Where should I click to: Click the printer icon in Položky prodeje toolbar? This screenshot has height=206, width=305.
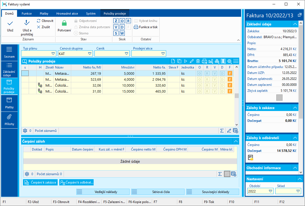(x=204, y=61)
